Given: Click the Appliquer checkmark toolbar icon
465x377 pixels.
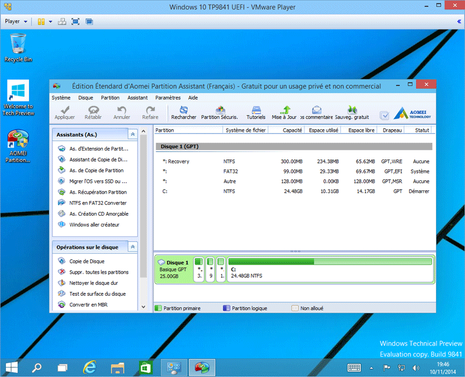Looking at the screenshot, I should (65, 110).
